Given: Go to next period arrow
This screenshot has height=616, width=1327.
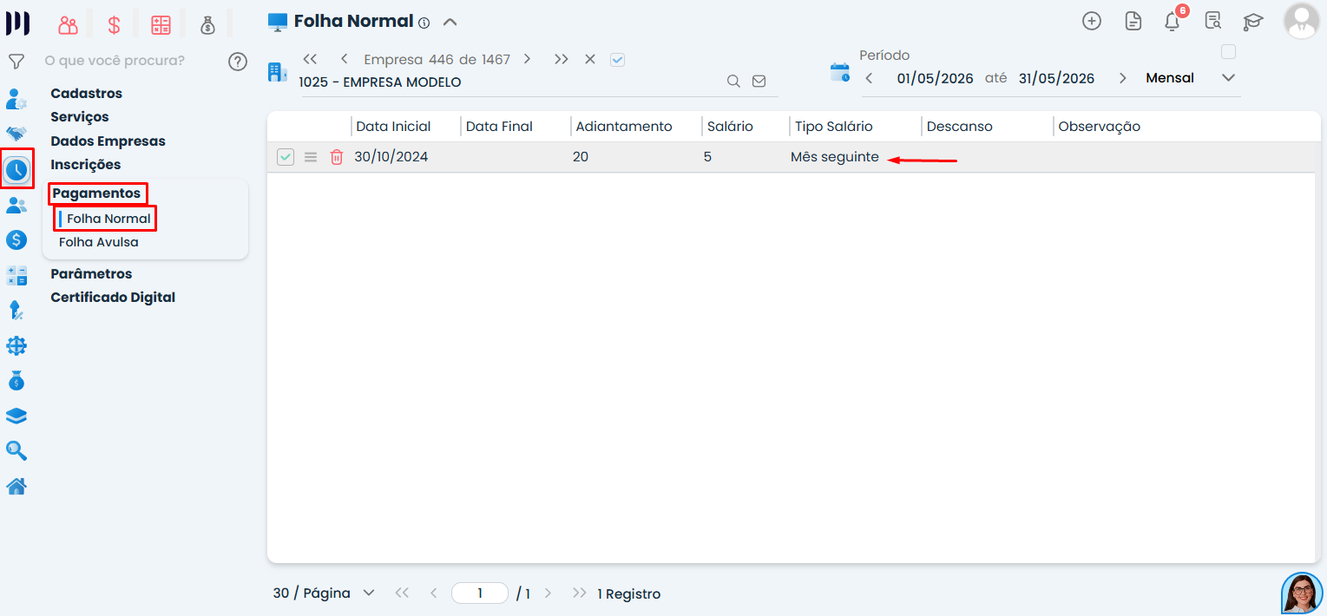Looking at the screenshot, I should coord(1123,78).
